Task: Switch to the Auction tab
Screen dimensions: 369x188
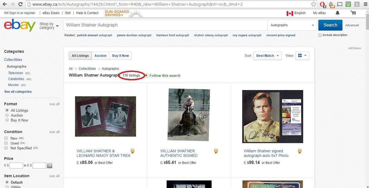Action: tap(101, 56)
